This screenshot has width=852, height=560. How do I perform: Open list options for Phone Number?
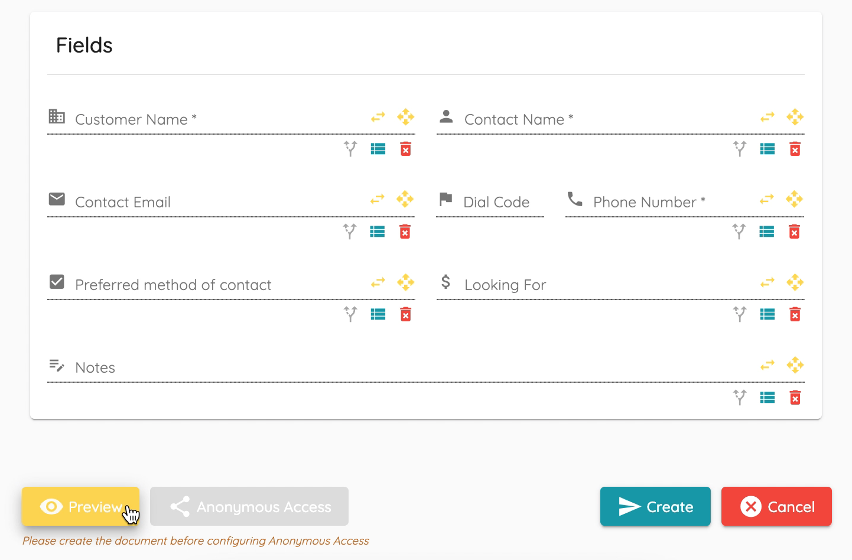click(767, 232)
